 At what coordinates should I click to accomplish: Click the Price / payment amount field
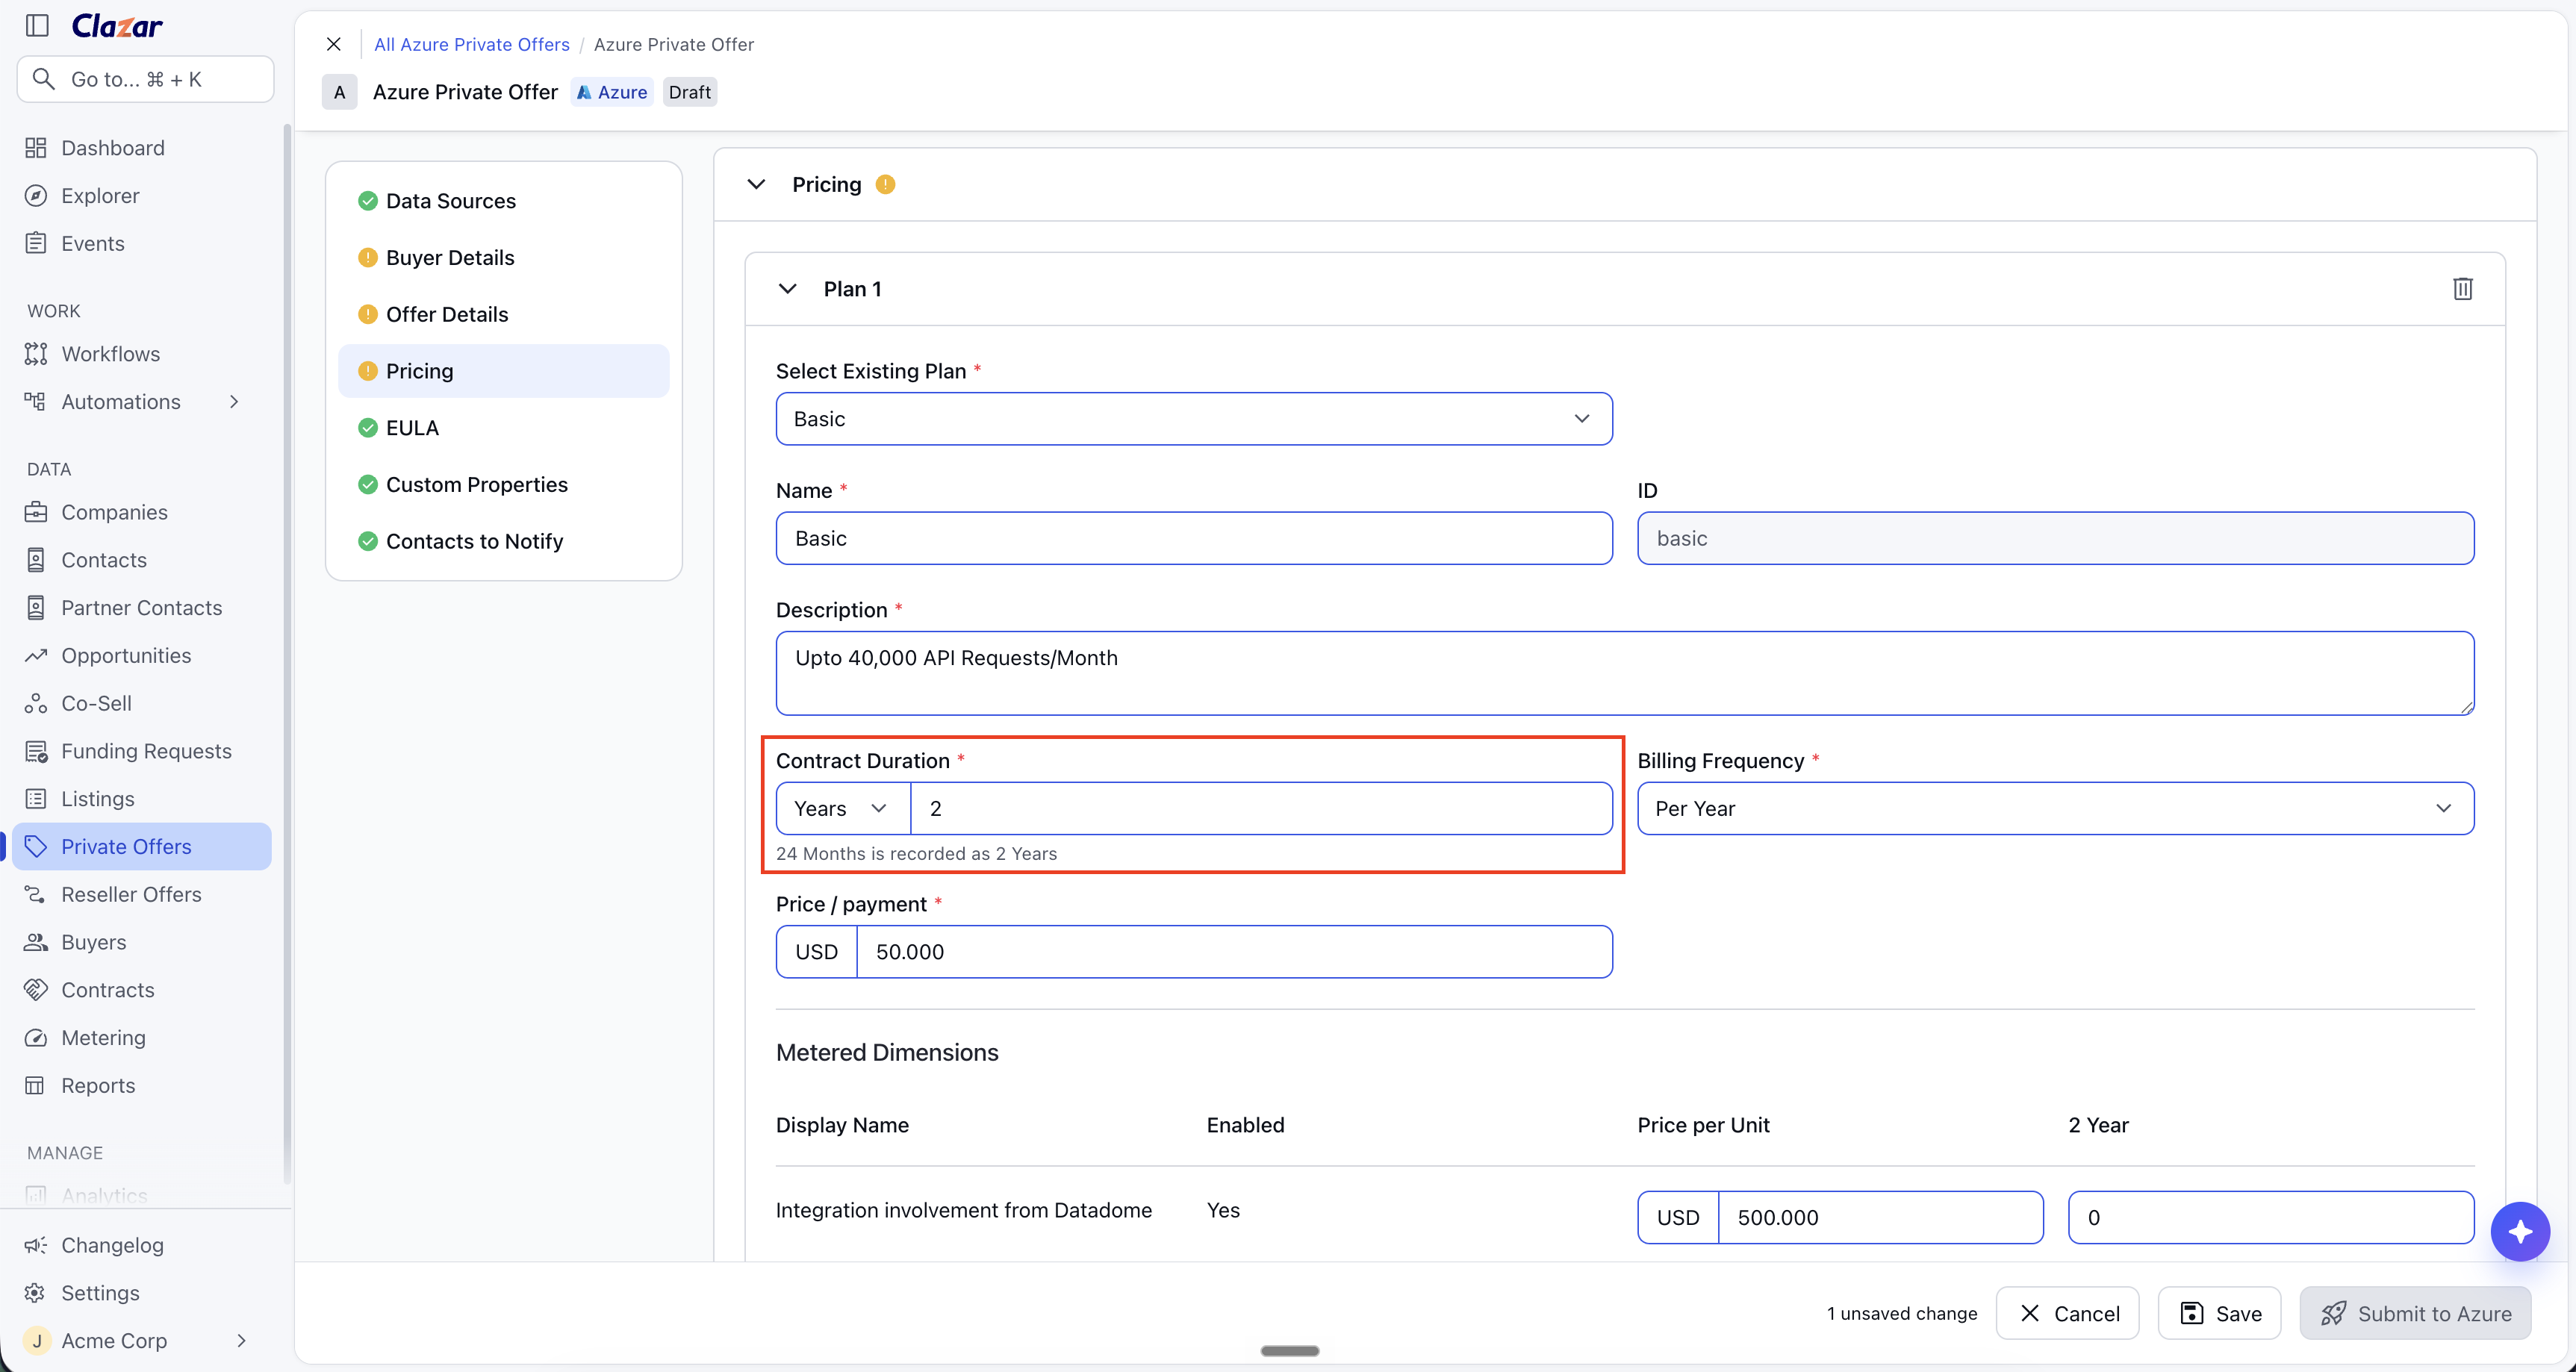1234,951
